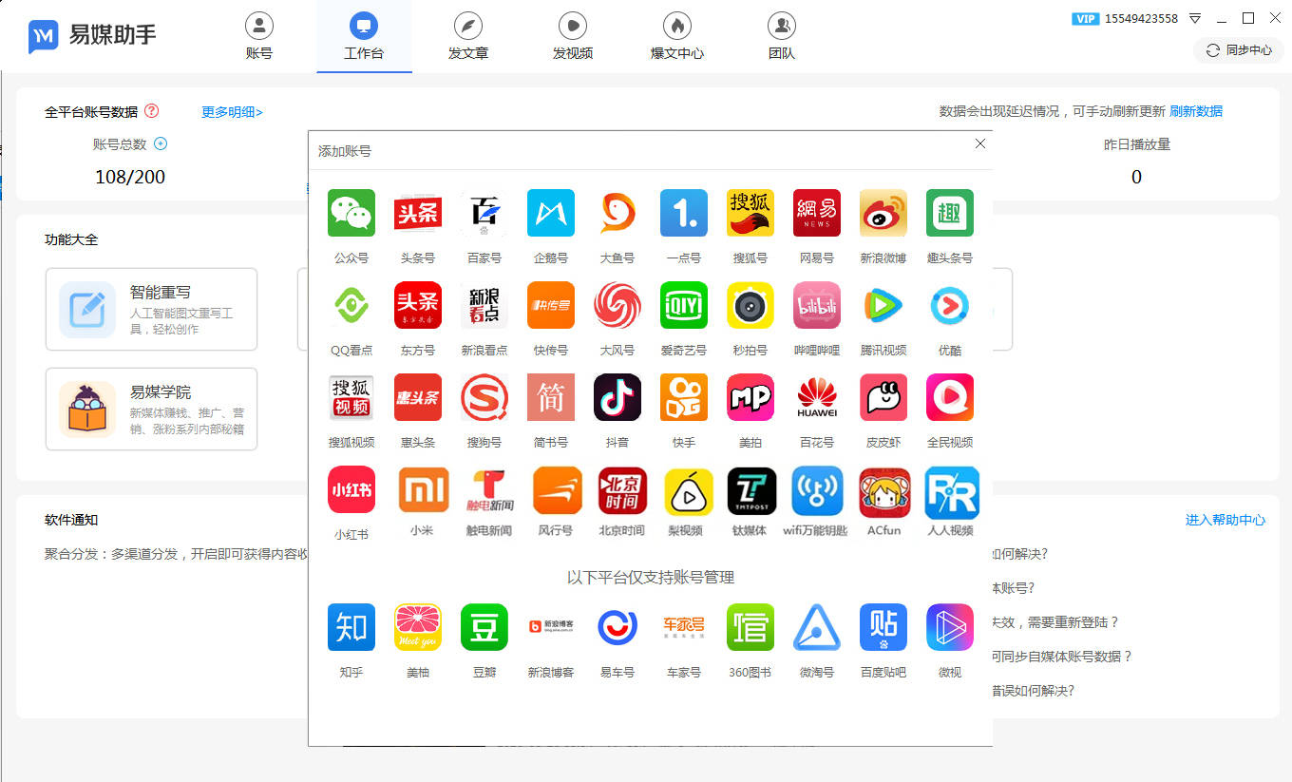Add an ACfun account
This screenshot has width=1292, height=782.
884,490
